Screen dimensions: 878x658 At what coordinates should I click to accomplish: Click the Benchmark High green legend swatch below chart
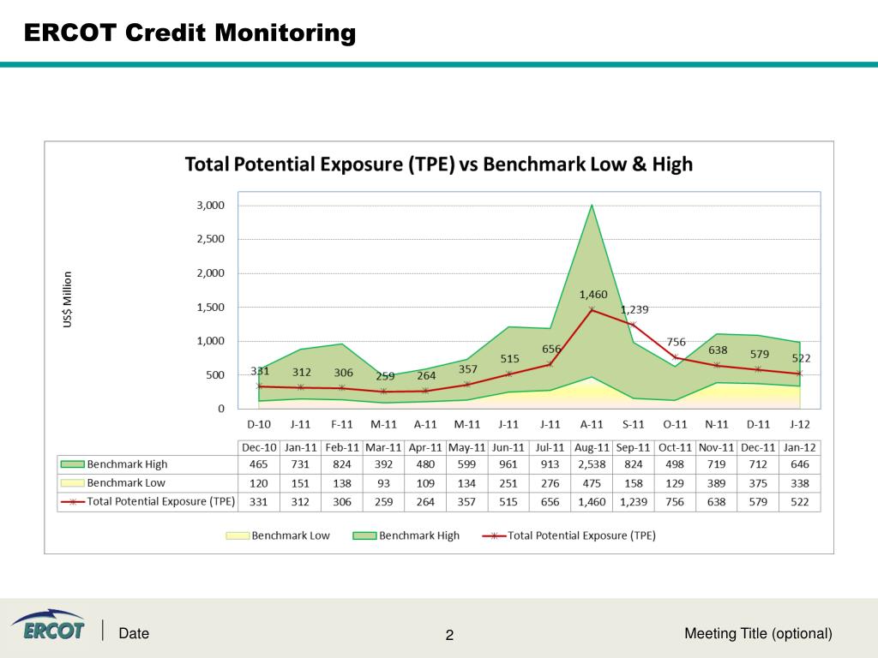coord(364,536)
